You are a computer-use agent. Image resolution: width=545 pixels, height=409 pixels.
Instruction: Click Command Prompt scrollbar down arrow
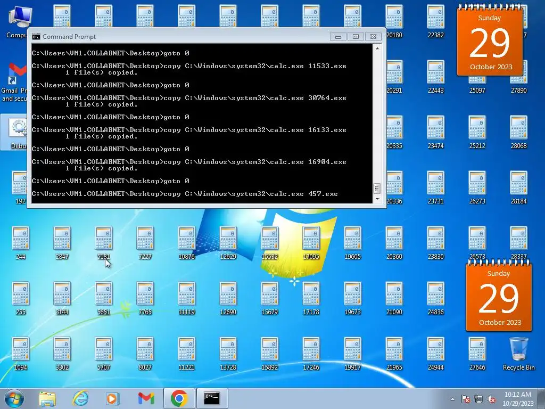coord(377,199)
